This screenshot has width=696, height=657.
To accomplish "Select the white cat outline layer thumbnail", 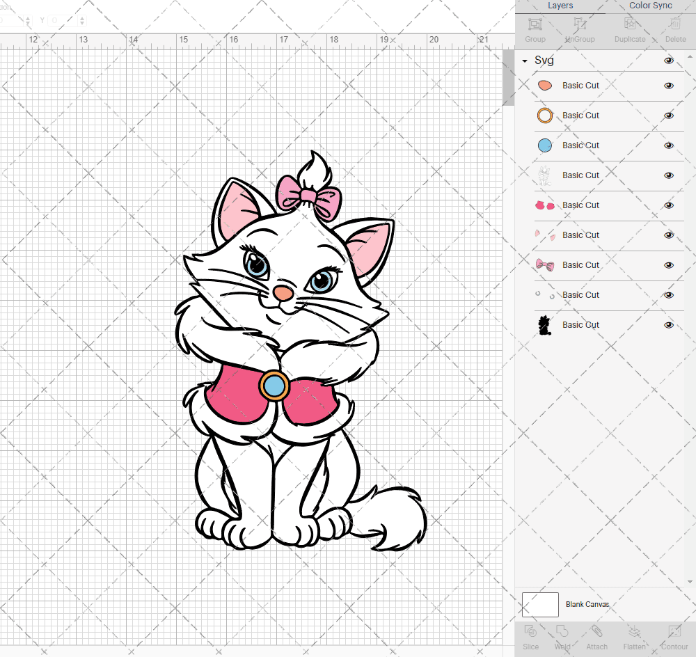I will pyautogui.click(x=545, y=175).
